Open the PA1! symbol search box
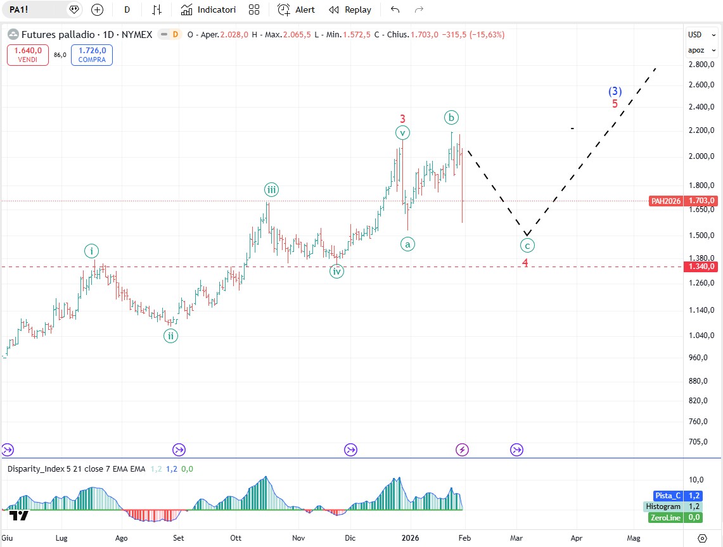The width and height of the screenshot is (723, 547). [x=36, y=9]
